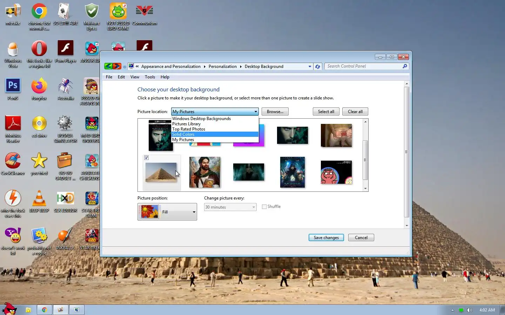Image resolution: width=505 pixels, height=315 pixels.
Task: Choose Pictures Library in dropdown list
Action: click(215, 124)
